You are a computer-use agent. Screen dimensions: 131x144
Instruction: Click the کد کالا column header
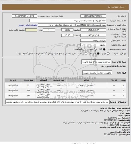pos(114,80)
